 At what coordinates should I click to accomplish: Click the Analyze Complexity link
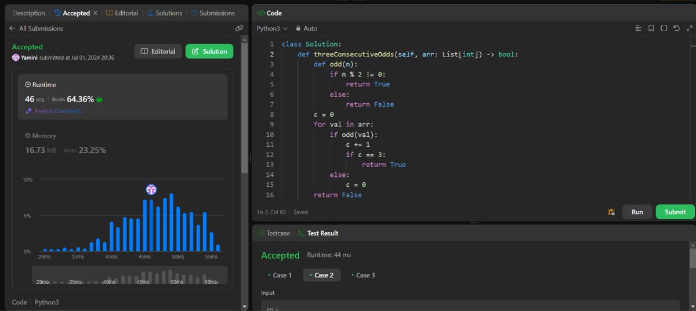57,111
